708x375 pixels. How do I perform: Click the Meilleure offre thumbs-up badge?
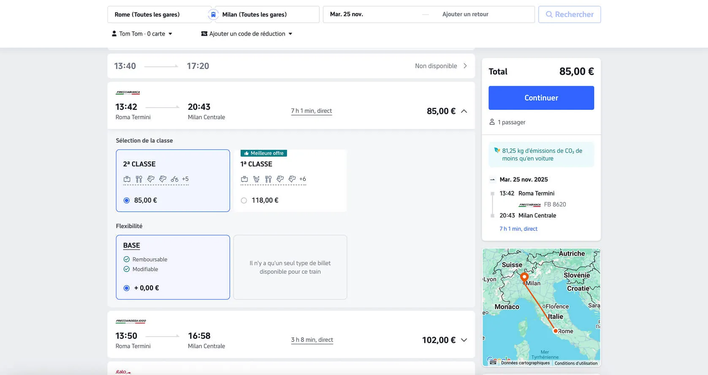pos(264,153)
